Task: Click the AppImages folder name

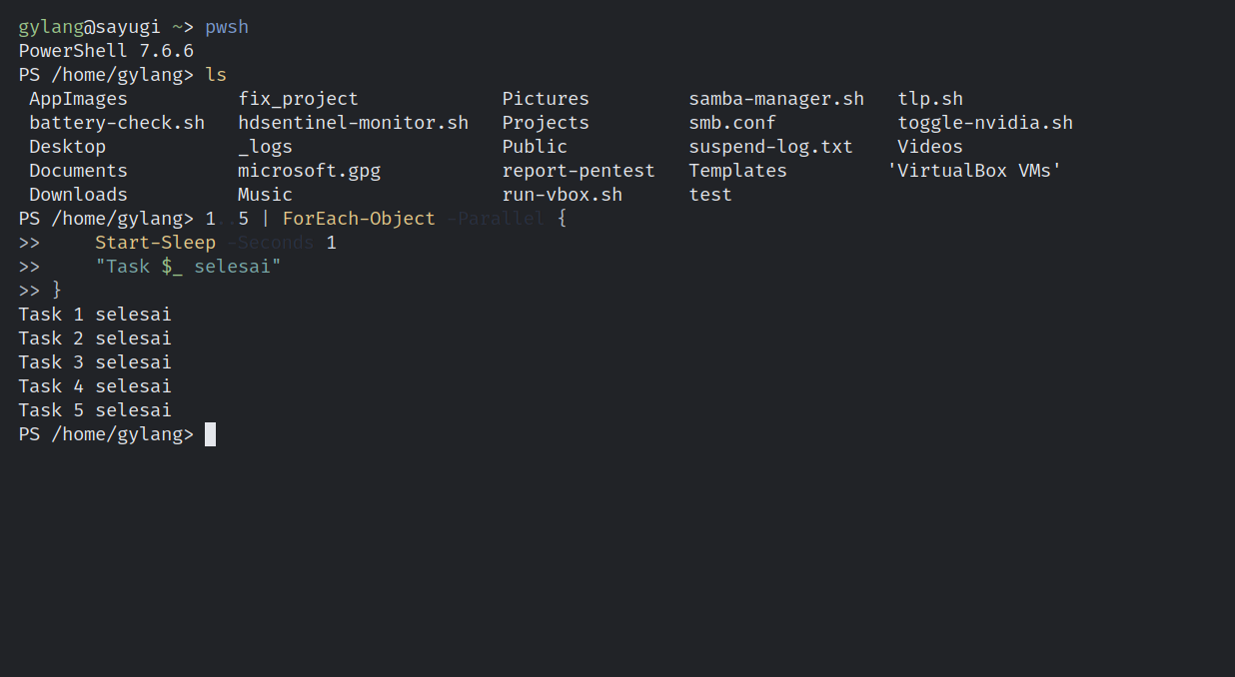Action: pyautogui.click(x=78, y=99)
